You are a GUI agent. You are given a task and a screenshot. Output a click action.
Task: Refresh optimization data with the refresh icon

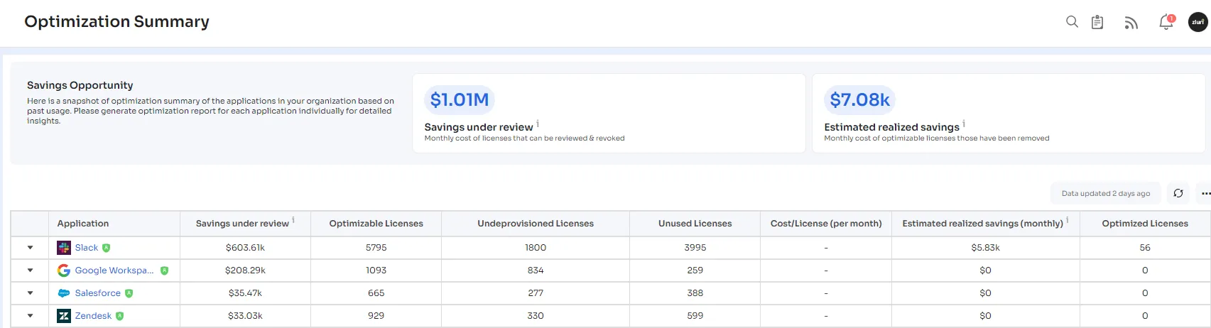coord(1178,193)
